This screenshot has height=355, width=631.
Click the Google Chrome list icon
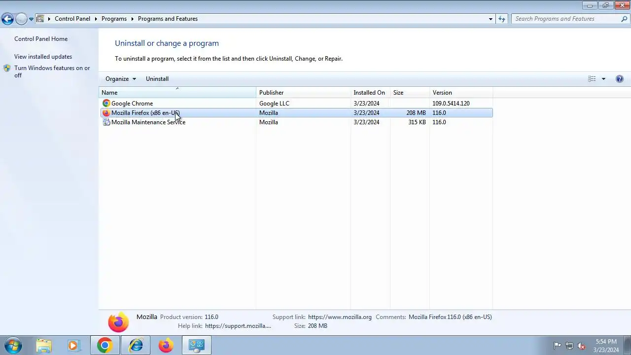(x=106, y=104)
